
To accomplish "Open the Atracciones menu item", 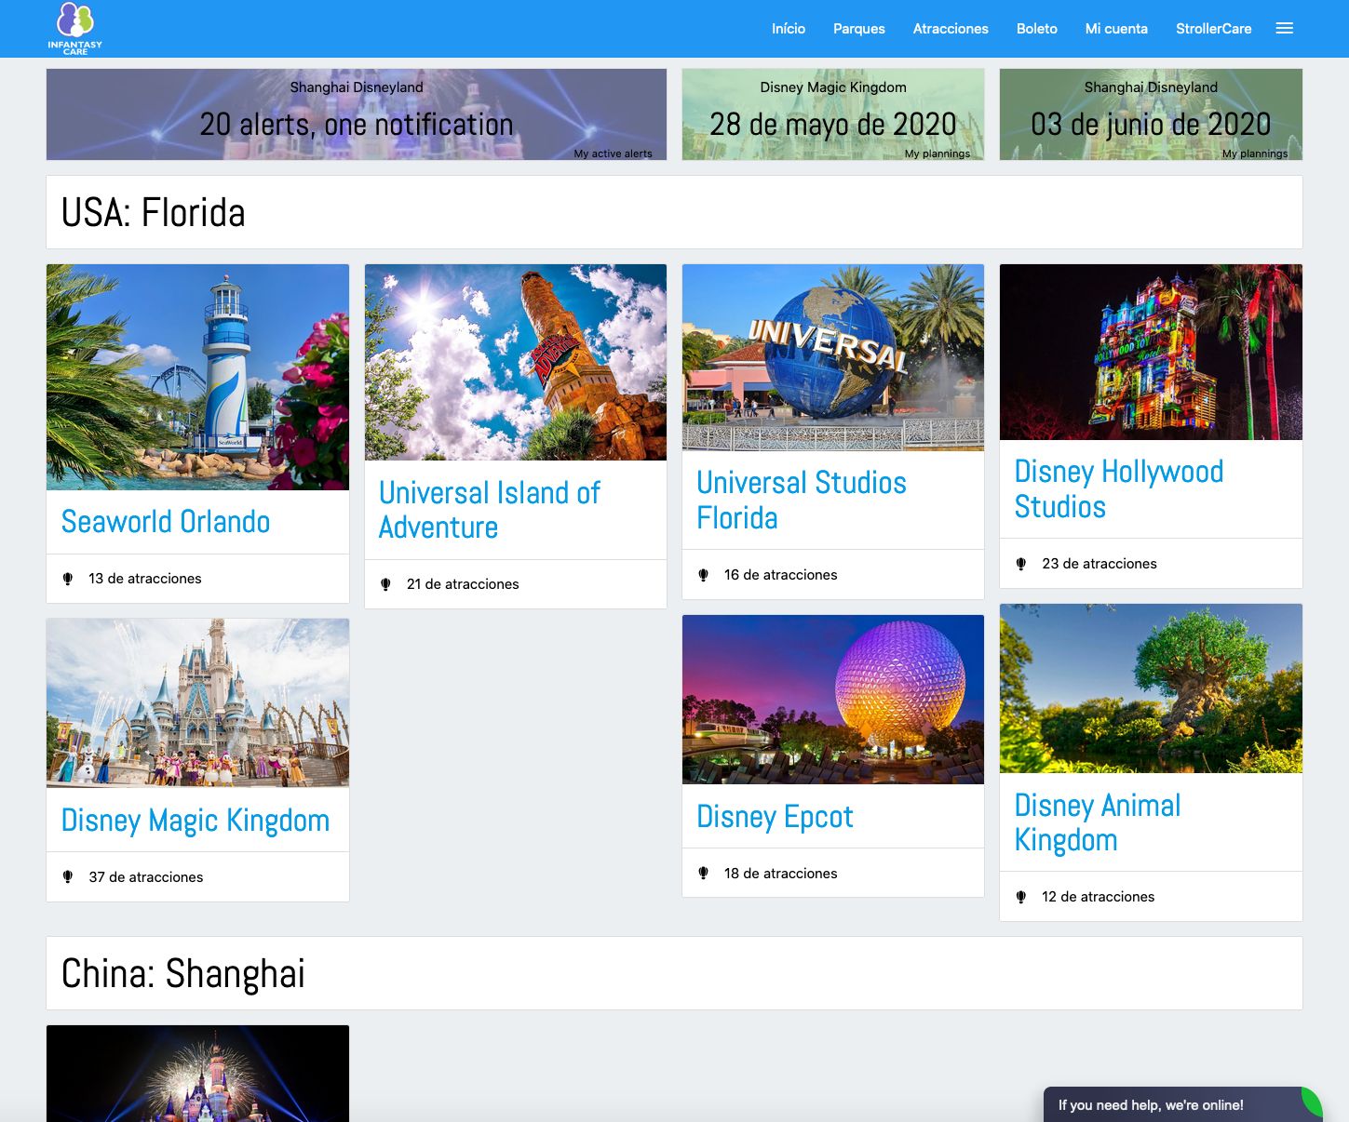I will (x=950, y=29).
